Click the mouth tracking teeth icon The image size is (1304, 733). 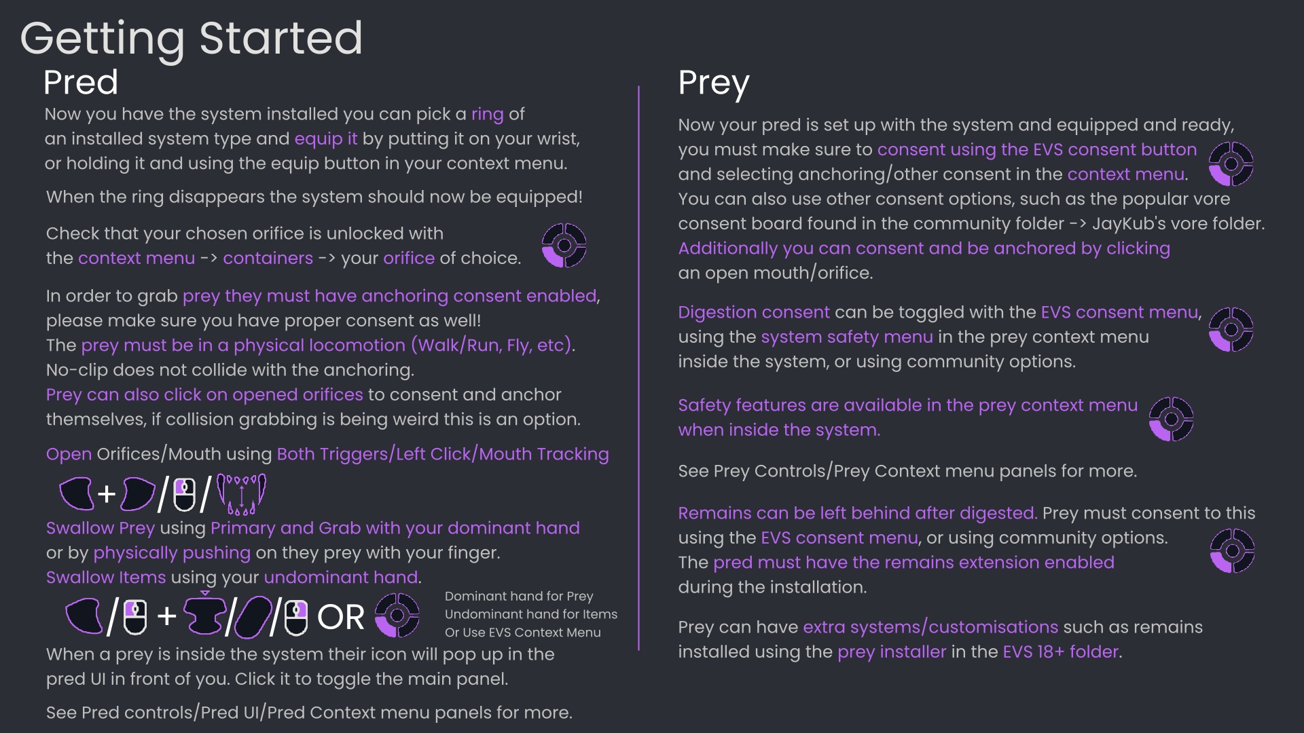(x=241, y=493)
